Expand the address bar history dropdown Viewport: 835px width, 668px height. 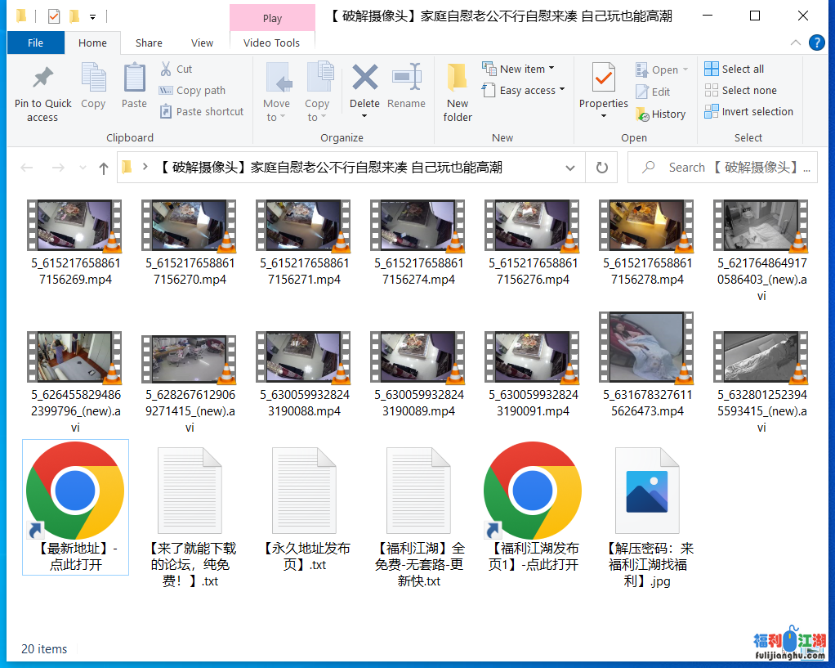(570, 167)
